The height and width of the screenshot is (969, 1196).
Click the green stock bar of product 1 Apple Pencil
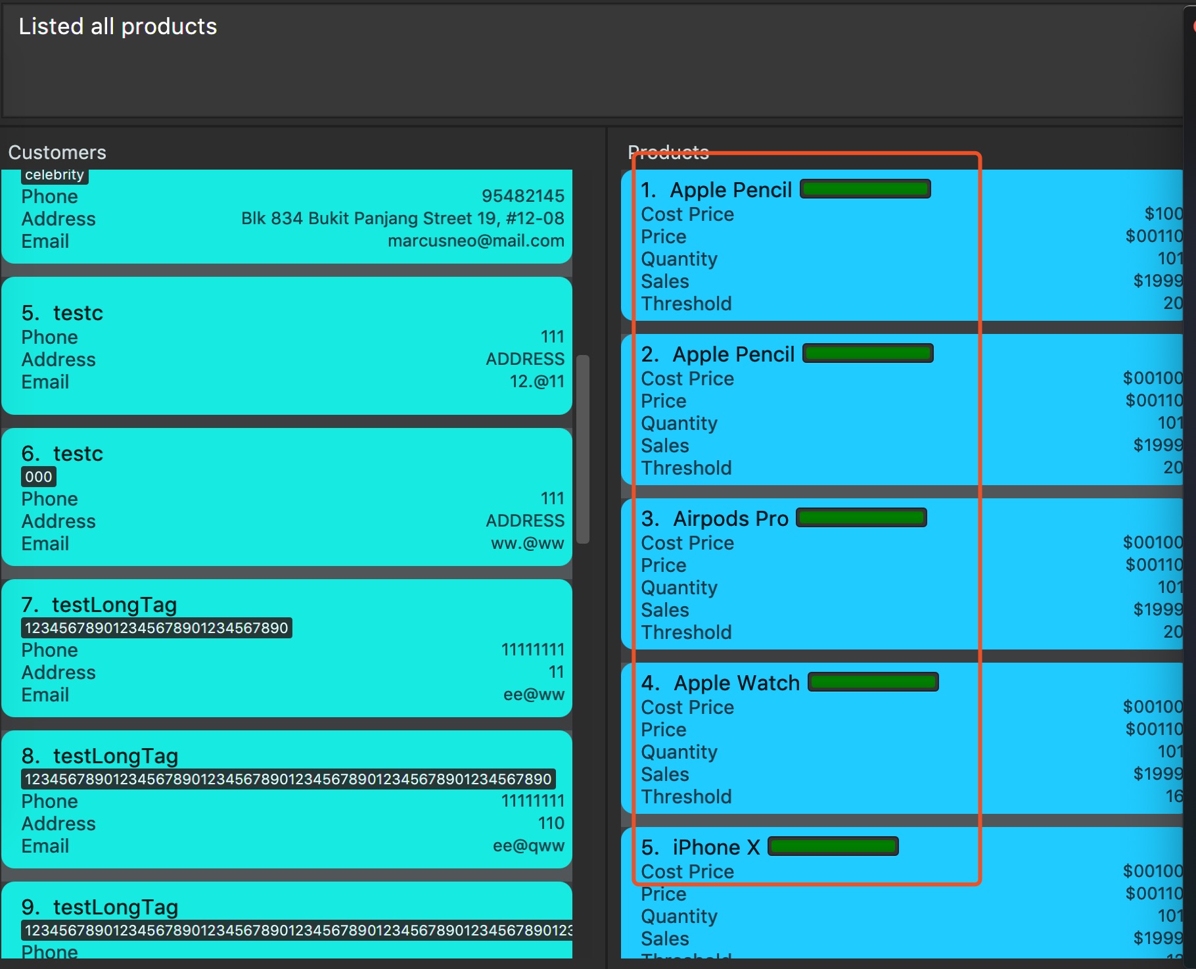(x=865, y=189)
